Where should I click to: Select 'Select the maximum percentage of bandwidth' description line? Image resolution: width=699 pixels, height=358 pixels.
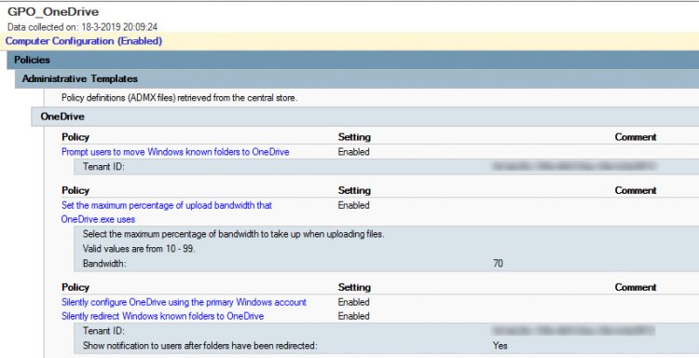pyautogui.click(x=233, y=234)
